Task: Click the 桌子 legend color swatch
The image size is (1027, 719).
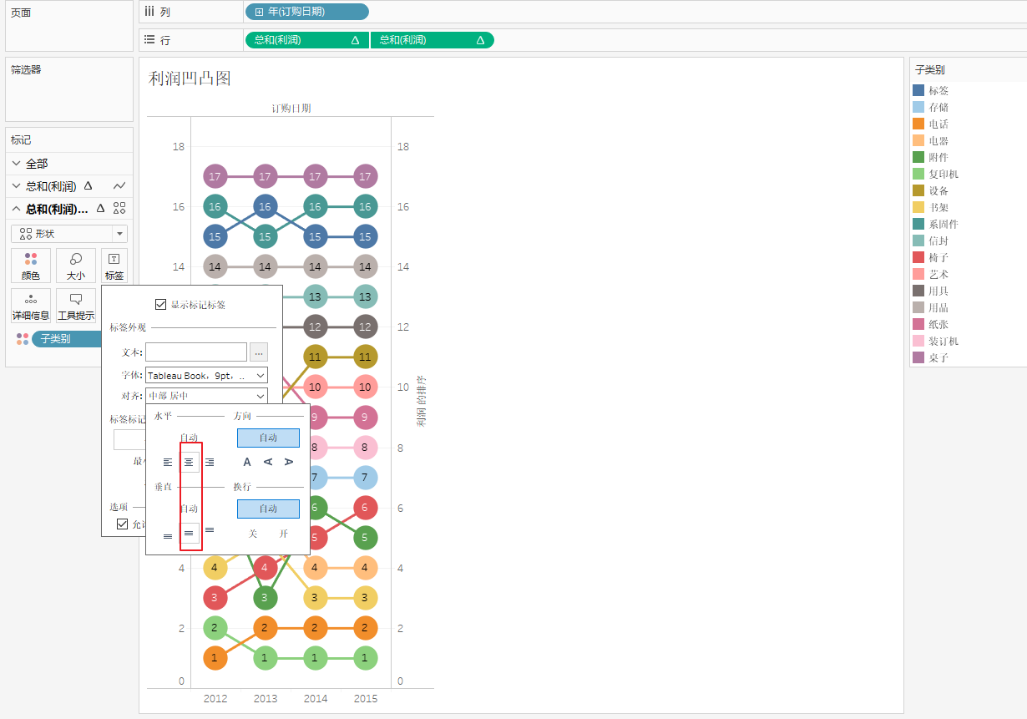Action: [x=918, y=357]
